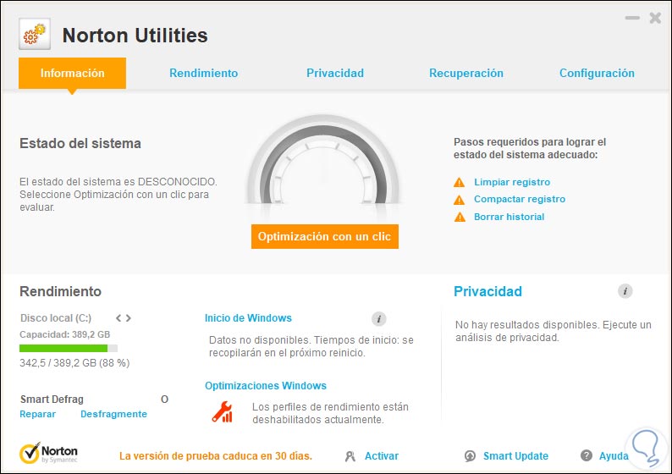Open the Configuración tab
This screenshot has height=474, width=672.
pyautogui.click(x=597, y=74)
